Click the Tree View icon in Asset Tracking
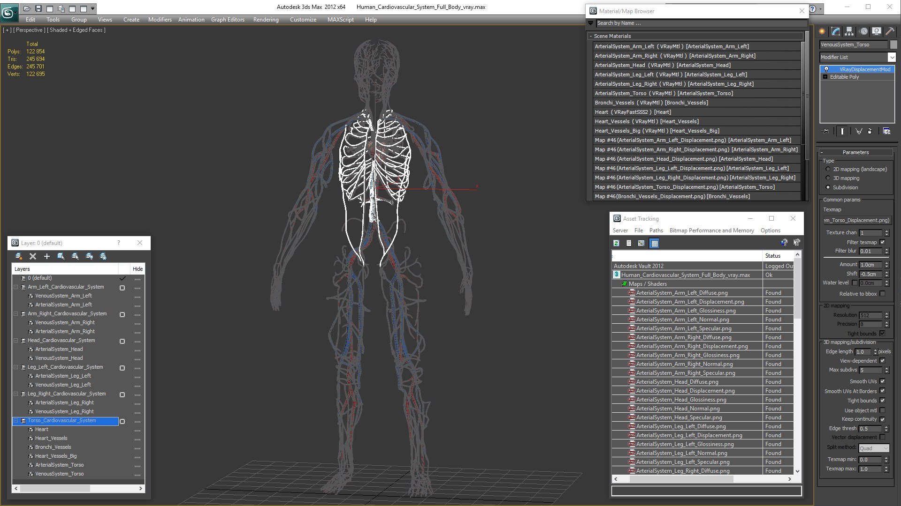This screenshot has height=506, width=901. (641, 243)
